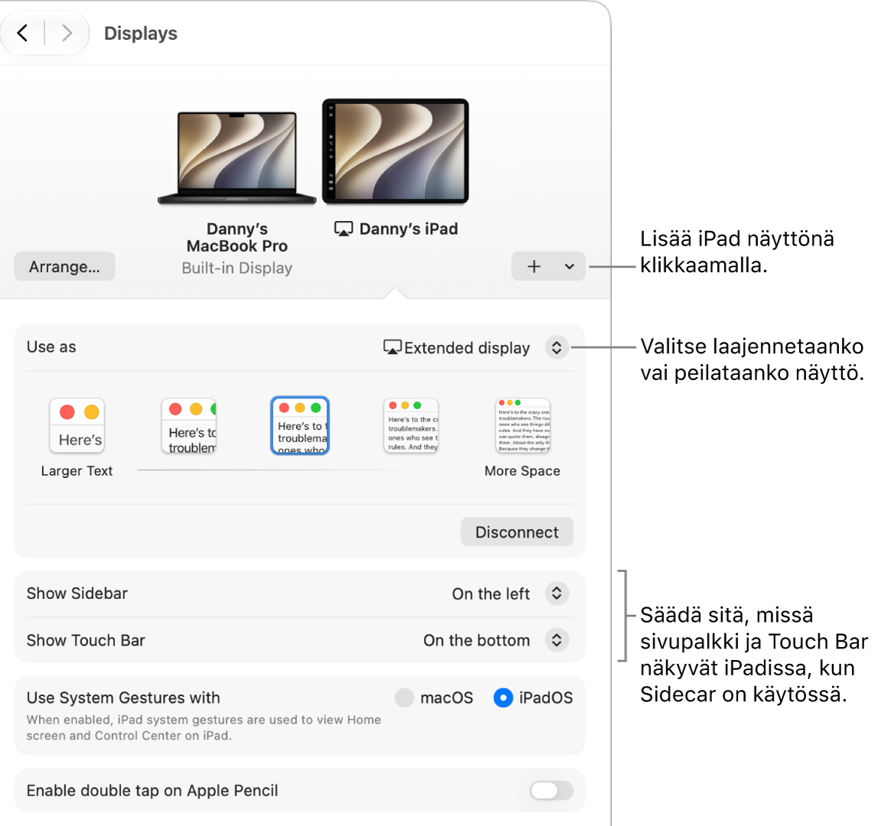Click the Disconnect button
This screenshot has height=826, width=881.
point(517,532)
